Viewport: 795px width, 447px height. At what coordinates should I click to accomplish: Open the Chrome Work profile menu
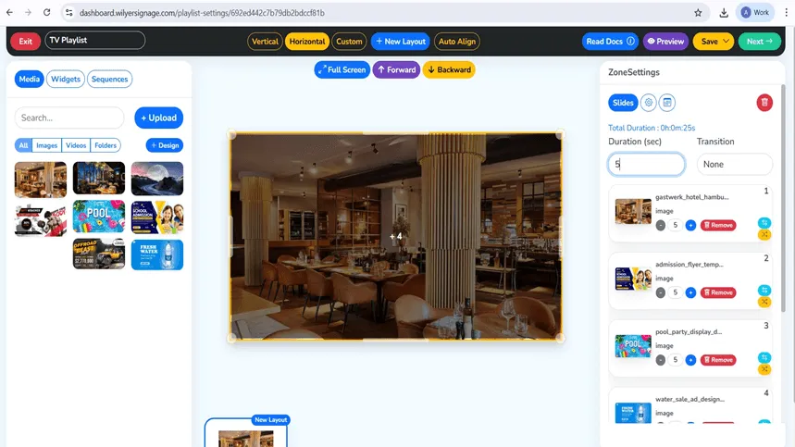[755, 13]
